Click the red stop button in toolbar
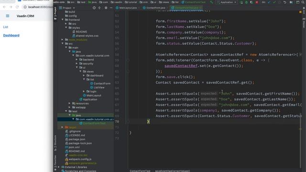Image resolution: width=306 pixels, height=172 pixels. coord(257,2)
